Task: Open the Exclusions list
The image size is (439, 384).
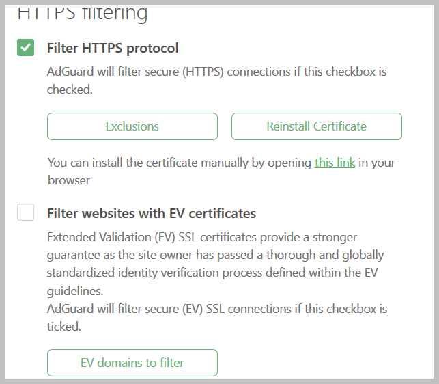Action: coord(132,126)
